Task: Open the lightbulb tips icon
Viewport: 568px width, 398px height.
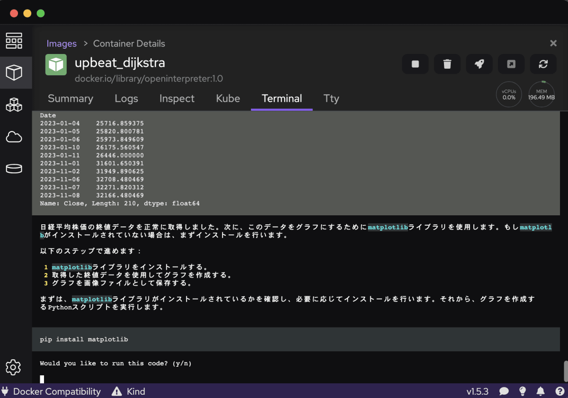Action: (523, 391)
